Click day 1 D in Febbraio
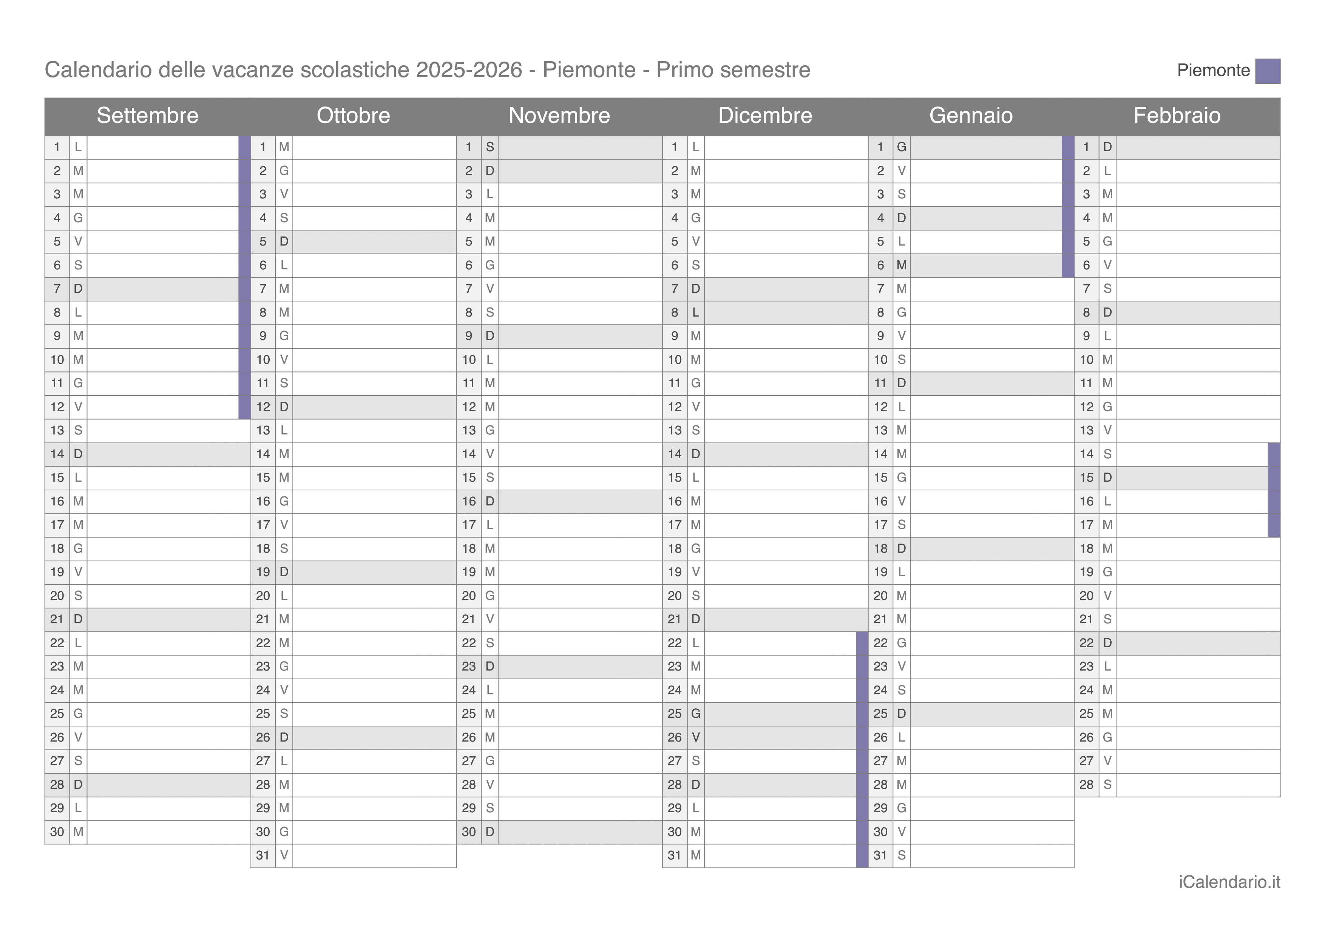The height and width of the screenshot is (938, 1325). coord(1177,147)
